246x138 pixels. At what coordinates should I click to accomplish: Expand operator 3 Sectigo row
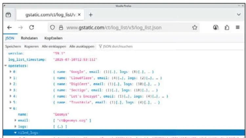click(10, 90)
